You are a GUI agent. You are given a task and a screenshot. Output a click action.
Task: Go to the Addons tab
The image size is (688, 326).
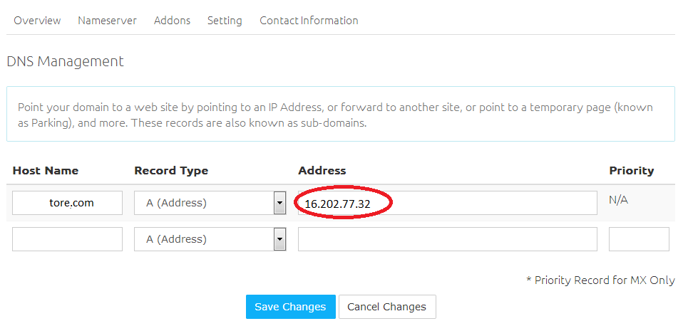point(172,21)
